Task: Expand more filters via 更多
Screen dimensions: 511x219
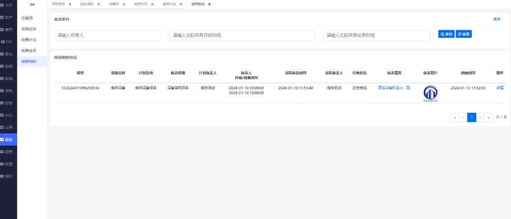Action: click(x=497, y=19)
